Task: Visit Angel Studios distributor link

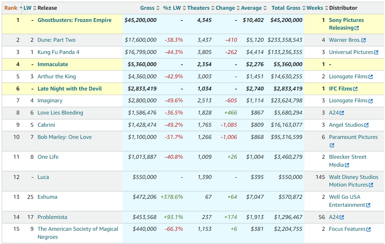Action: 346,125
